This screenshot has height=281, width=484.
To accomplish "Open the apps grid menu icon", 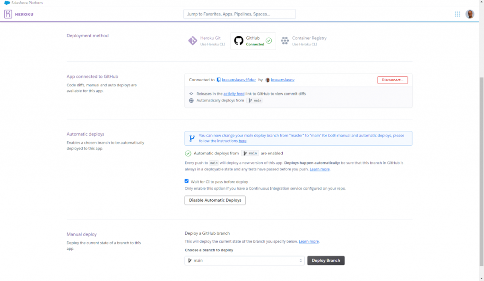I will (x=457, y=14).
